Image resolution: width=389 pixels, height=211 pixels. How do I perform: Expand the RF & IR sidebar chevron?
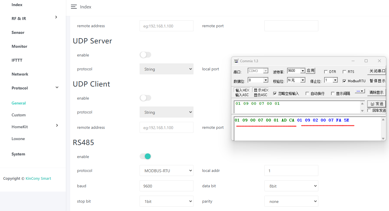(56, 17)
